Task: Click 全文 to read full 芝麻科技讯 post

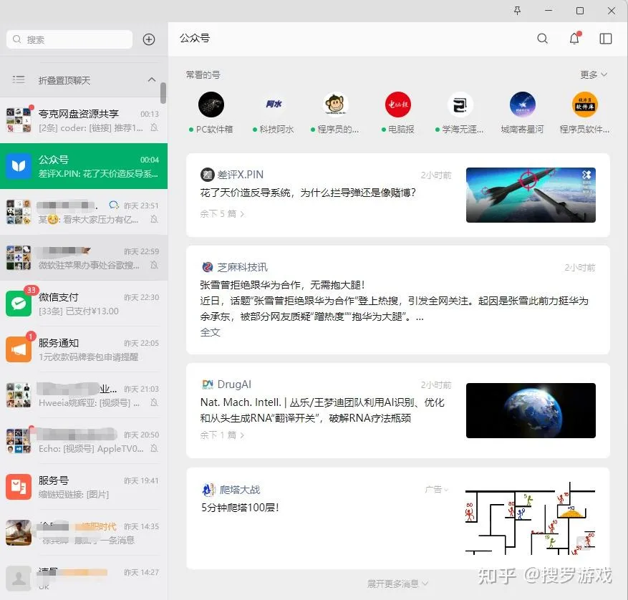Action: 211,332
